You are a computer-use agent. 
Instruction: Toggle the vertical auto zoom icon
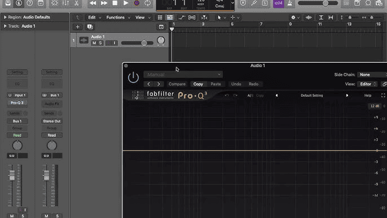coord(321,18)
